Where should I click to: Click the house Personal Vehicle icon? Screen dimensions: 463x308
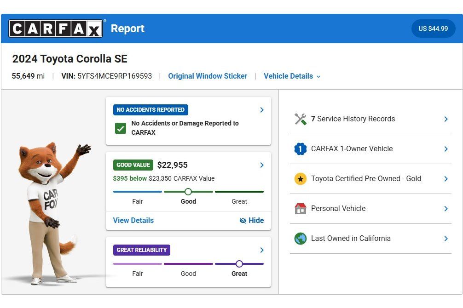pos(300,209)
